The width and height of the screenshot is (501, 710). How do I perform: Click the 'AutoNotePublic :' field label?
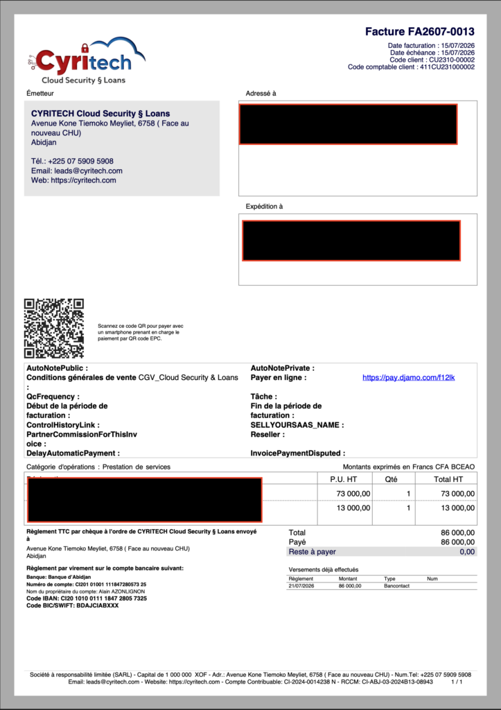[57, 368]
